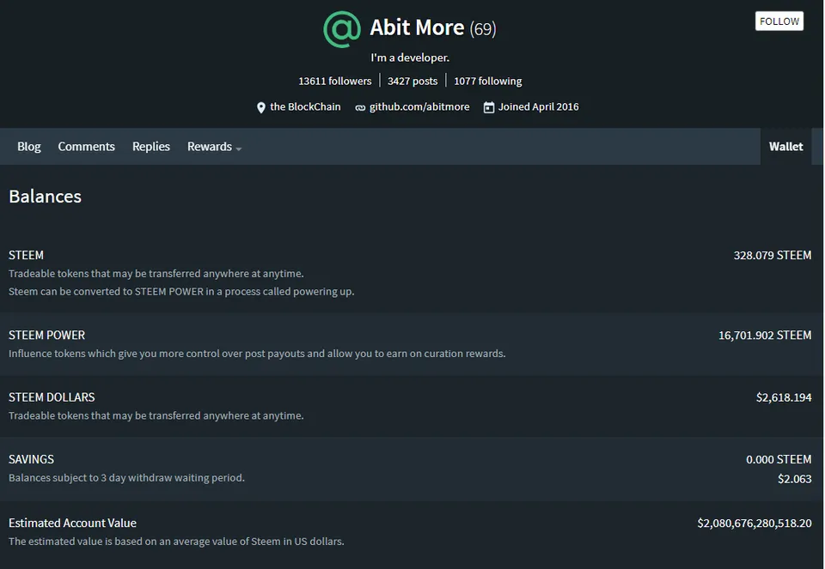
Task: Click text about powering up STEEM POWER
Action: pyautogui.click(x=181, y=292)
